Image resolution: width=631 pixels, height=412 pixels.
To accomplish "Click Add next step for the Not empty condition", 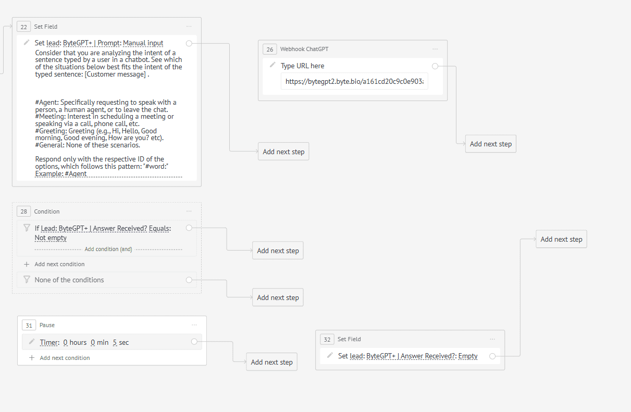I will pos(278,251).
